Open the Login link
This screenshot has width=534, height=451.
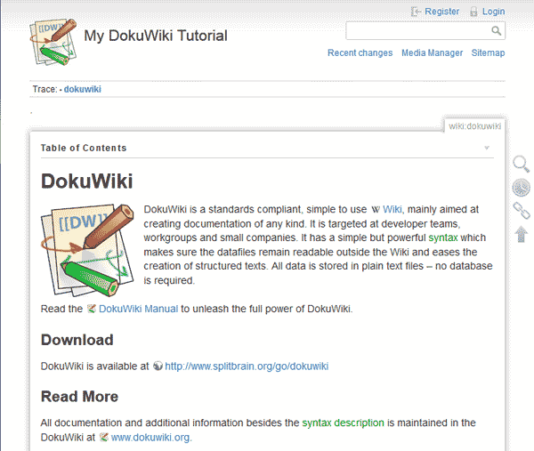pyautogui.click(x=493, y=12)
